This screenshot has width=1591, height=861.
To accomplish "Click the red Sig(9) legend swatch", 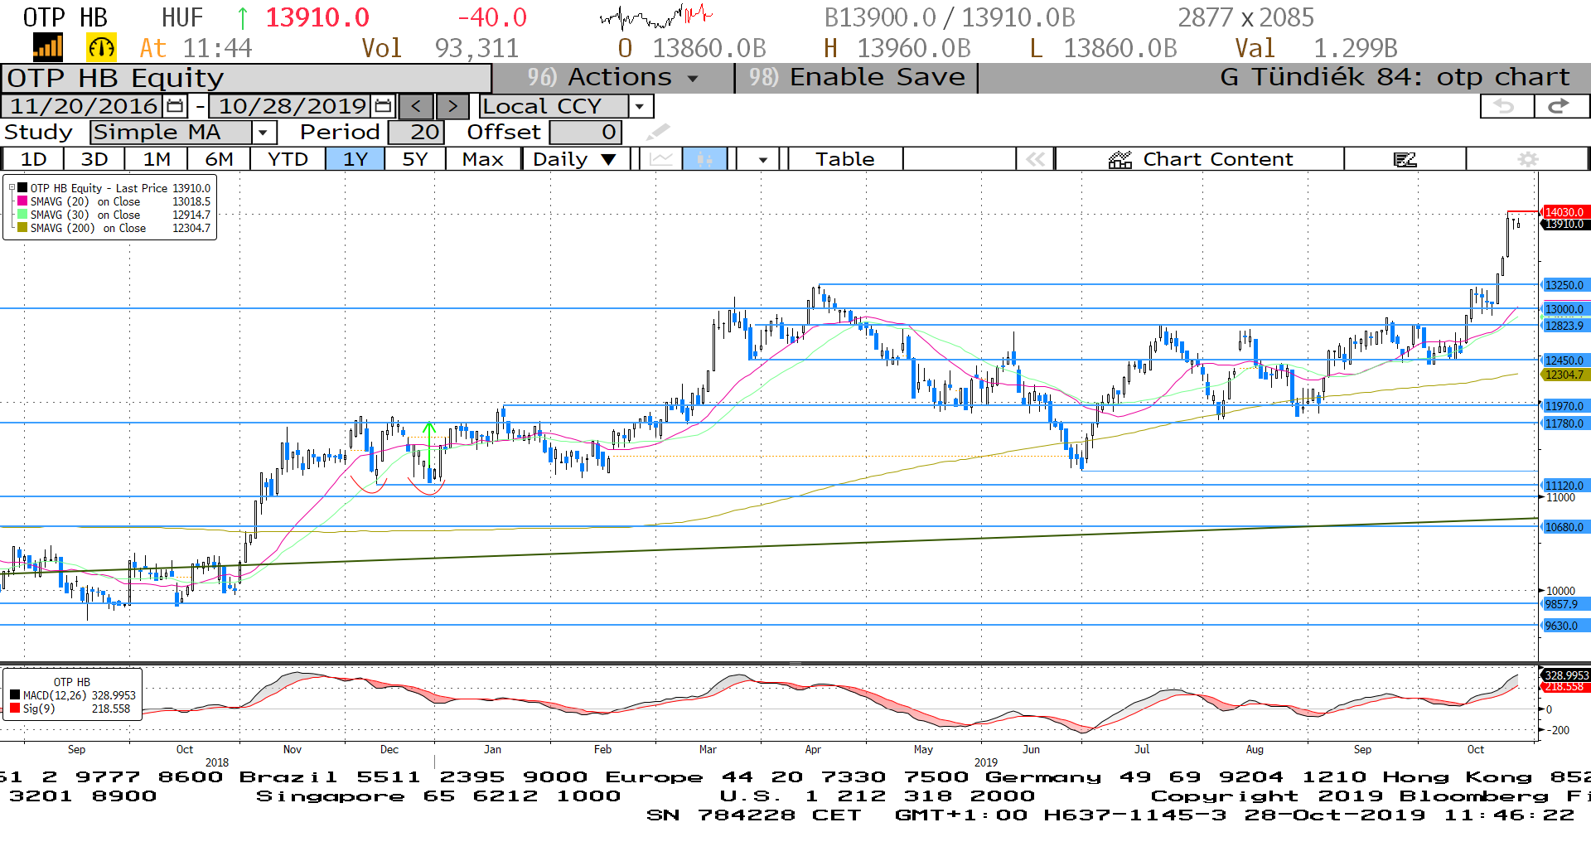I will tap(15, 709).
